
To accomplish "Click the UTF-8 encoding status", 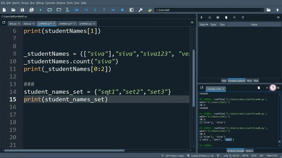I will [245, 156].
